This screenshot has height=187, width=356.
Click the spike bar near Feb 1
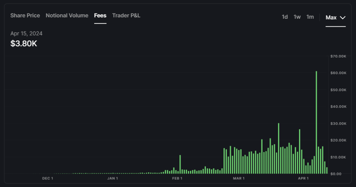tap(180, 164)
